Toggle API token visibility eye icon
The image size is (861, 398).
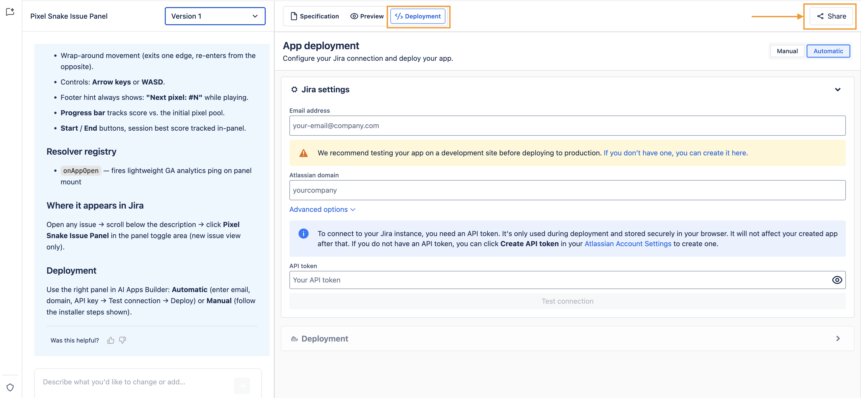point(837,280)
